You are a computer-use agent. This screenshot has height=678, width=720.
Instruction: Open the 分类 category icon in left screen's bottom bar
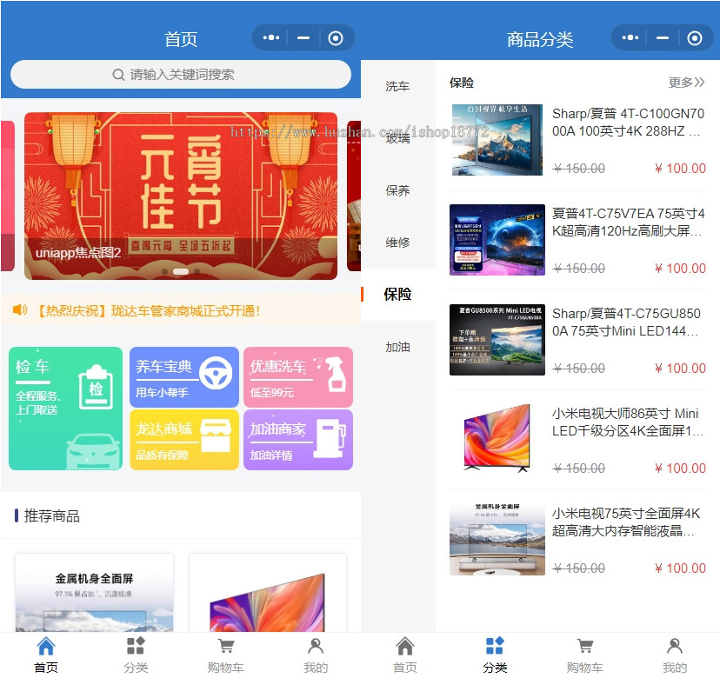136,646
